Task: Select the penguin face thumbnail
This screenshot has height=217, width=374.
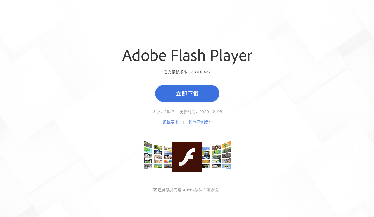Action: [x=148, y=156]
